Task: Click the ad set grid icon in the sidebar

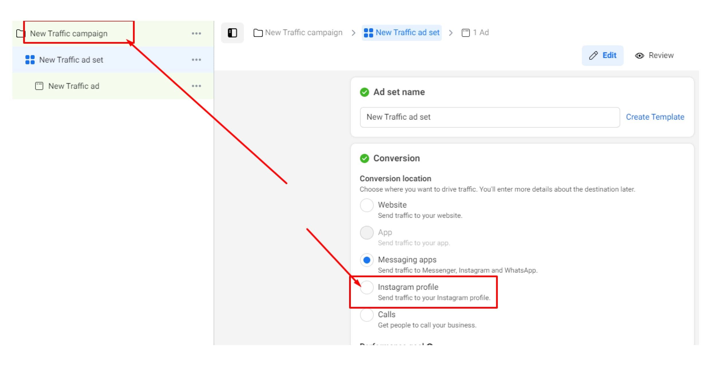Action: point(30,60)
